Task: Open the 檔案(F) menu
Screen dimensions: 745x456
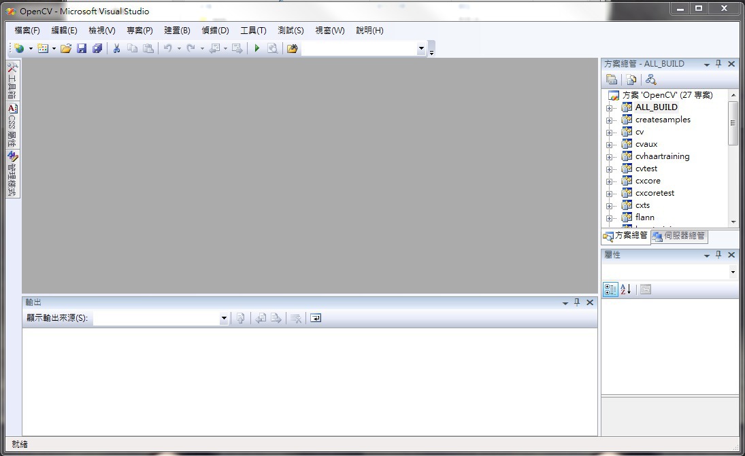Action: (x=27, y=31)
